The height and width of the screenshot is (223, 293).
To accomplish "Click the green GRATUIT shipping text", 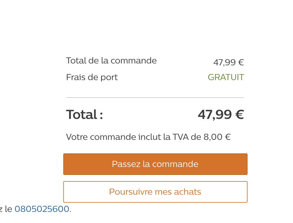I will pyautogui.click(x=226, y=77).
